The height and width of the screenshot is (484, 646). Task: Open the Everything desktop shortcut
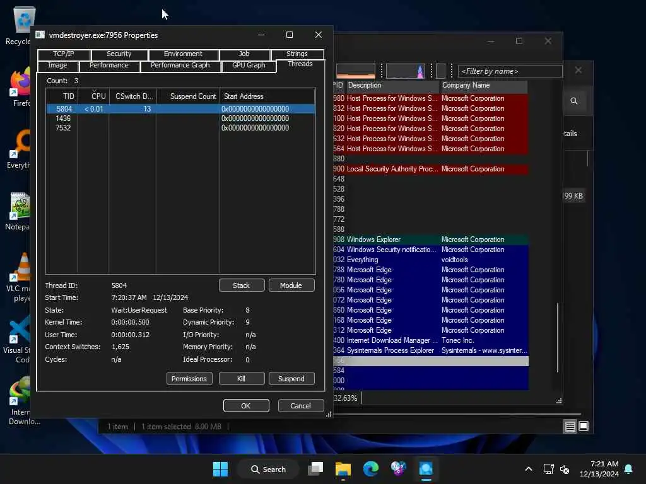pyautogui.click(x=18, y=149)
